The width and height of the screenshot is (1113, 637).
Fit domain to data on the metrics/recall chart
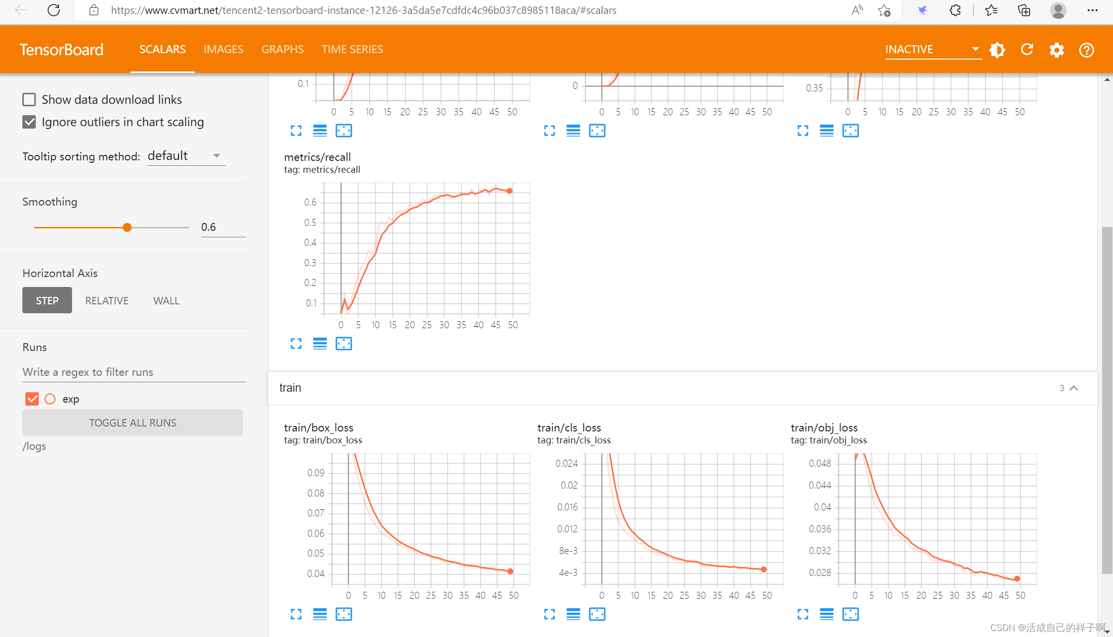coord(344,344)
